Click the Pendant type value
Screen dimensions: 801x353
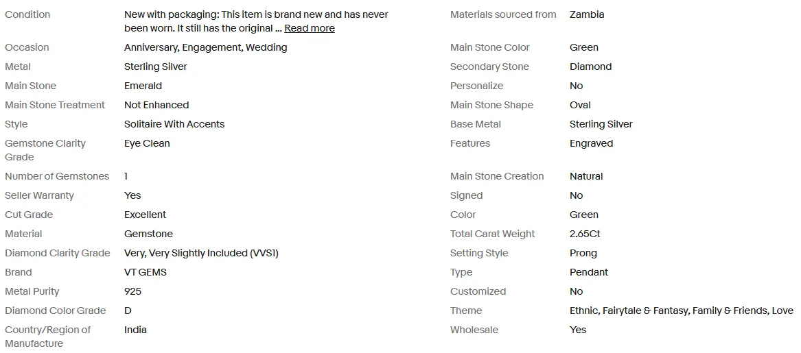[589, 272]
